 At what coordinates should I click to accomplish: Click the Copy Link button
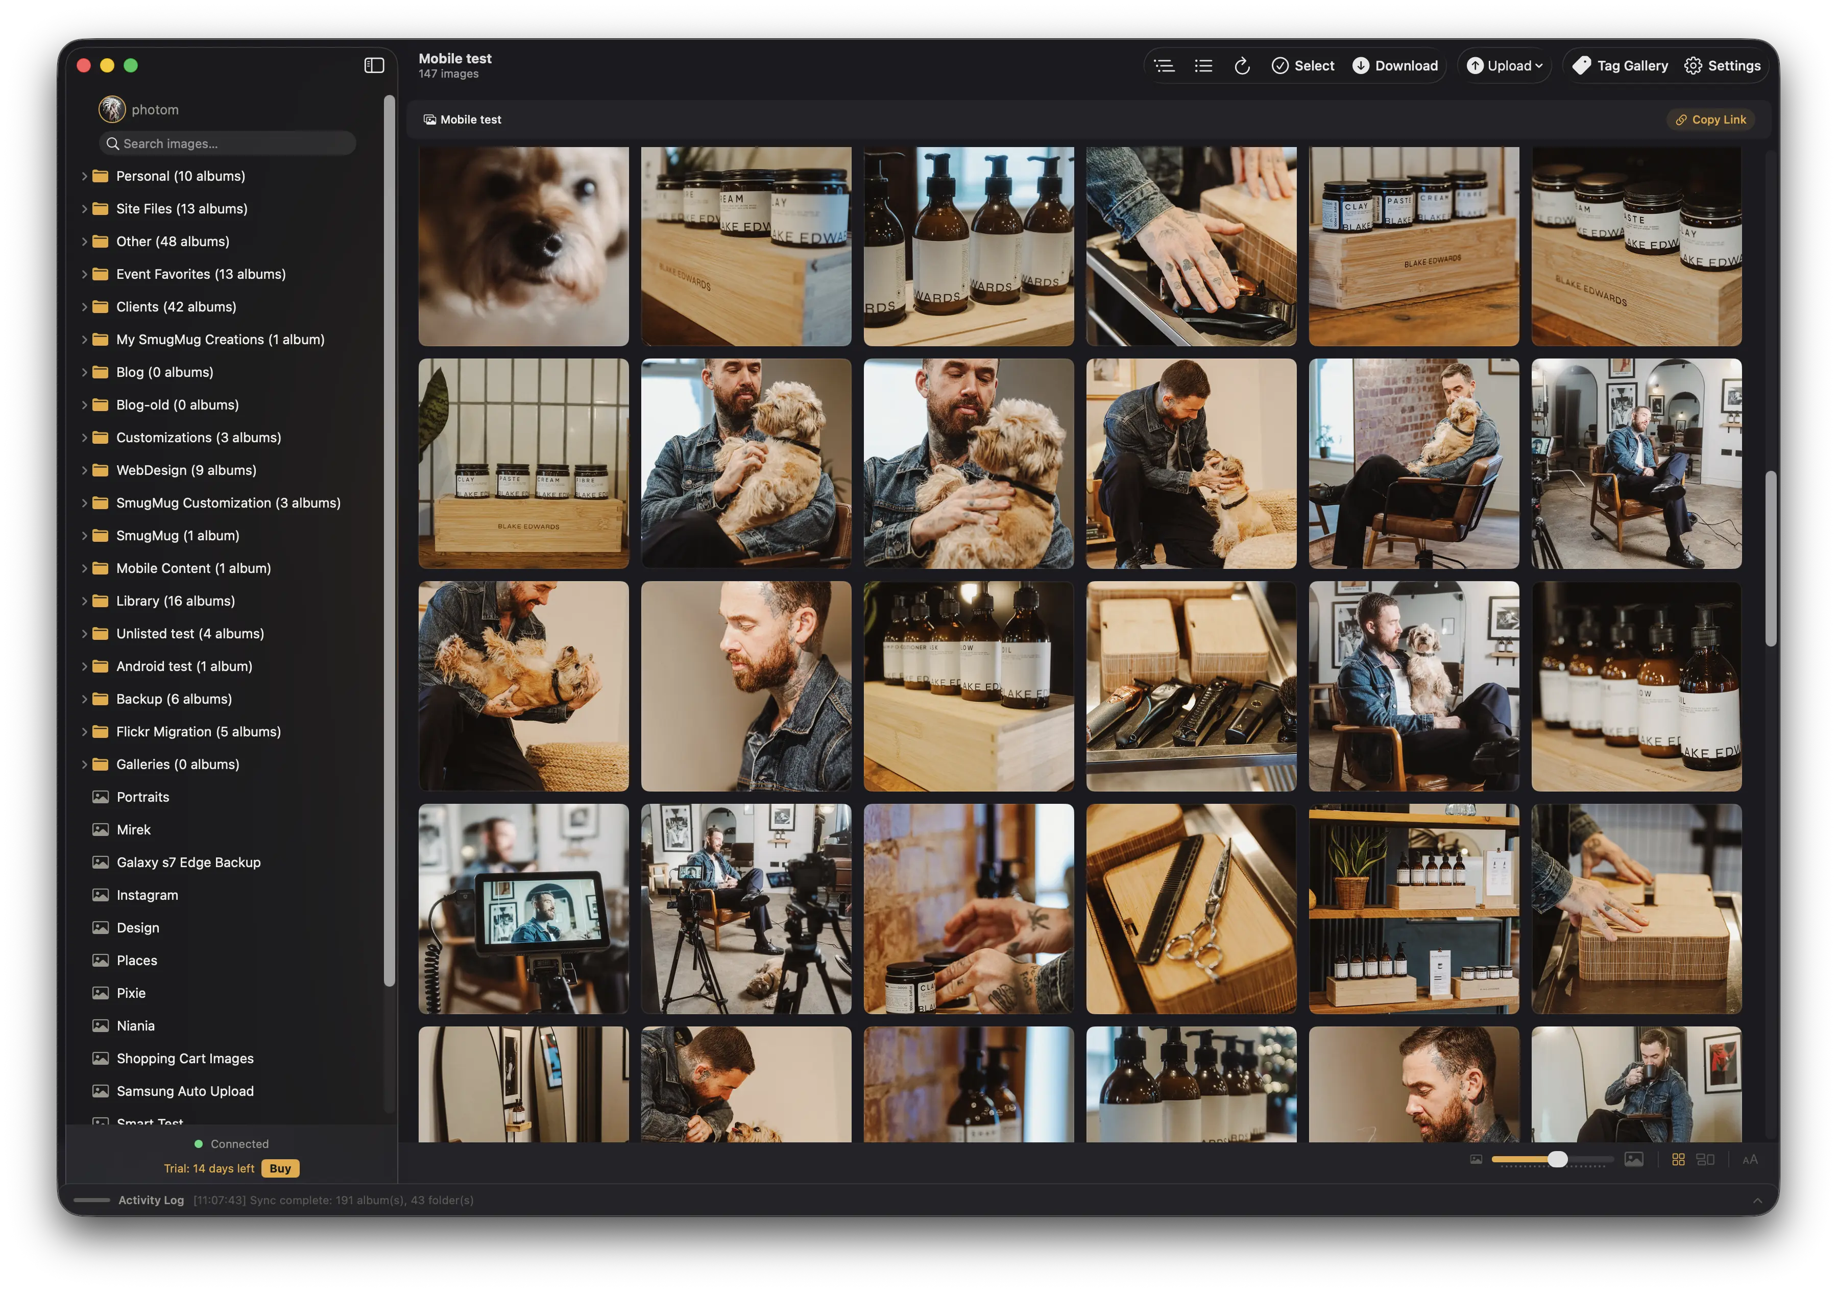[x=1710, y=119]
